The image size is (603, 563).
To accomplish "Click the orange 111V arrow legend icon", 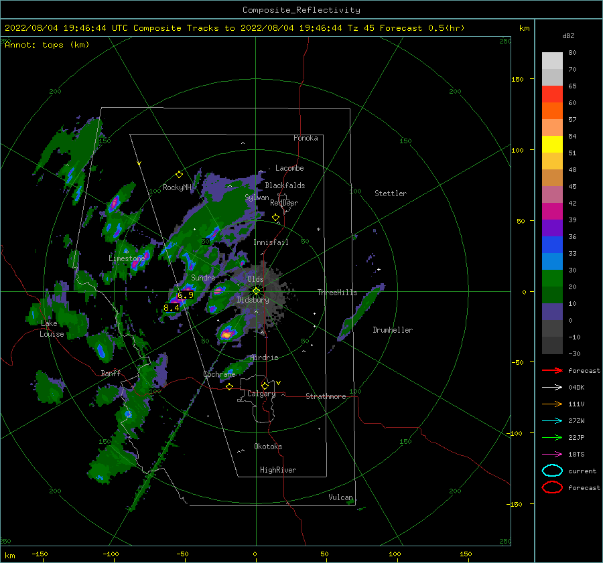I will 552,404.
